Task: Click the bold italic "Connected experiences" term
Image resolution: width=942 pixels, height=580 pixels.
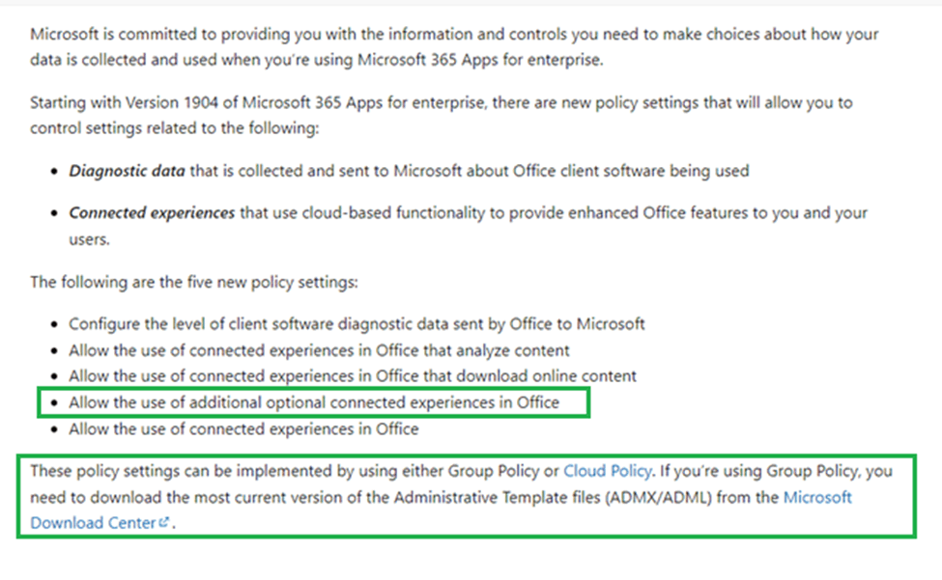Action: (x=152, y=213)
